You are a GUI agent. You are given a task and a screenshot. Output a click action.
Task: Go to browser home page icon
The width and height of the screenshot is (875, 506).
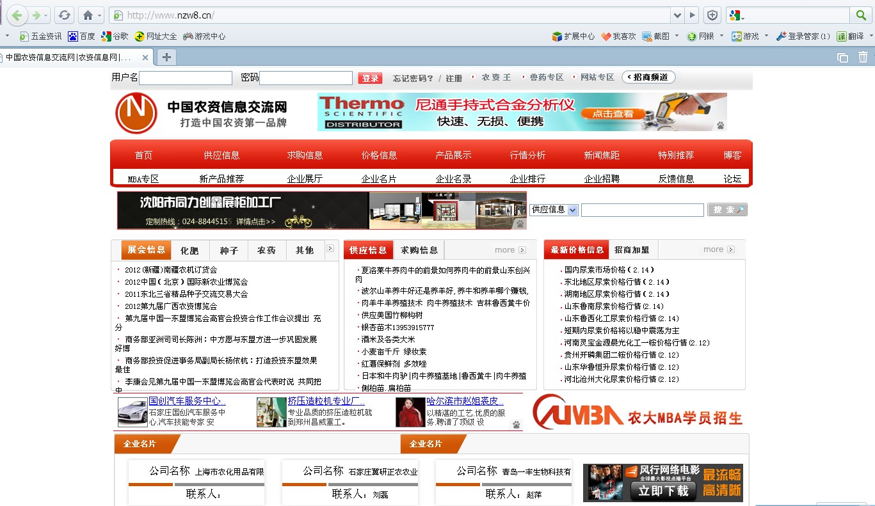[x=87, y=15]
